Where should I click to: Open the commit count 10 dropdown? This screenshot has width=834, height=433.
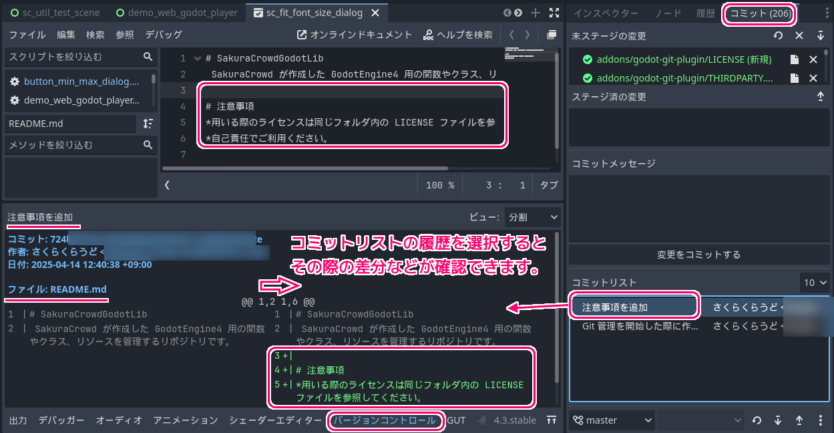815,283
